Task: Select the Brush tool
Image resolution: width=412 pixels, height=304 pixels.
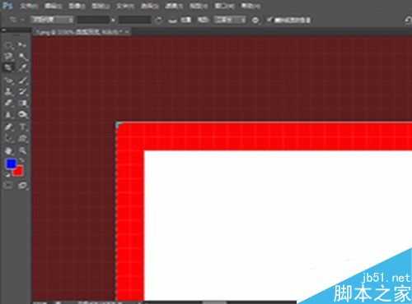Action: (x=23, y=81)
